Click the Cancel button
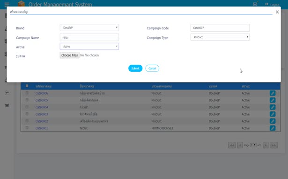Screen dimensions: 288x179 pyautogui.click(x=152, y=69)
